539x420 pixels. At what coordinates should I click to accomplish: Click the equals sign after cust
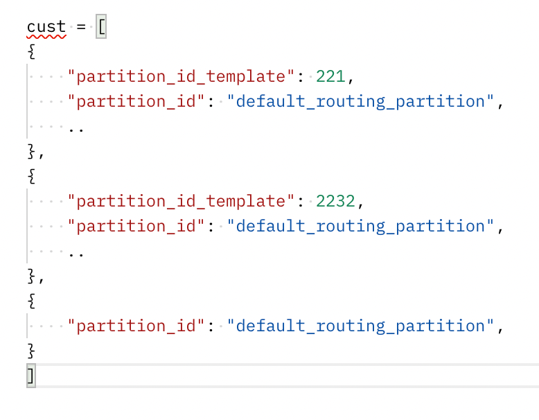coord(81,27)
